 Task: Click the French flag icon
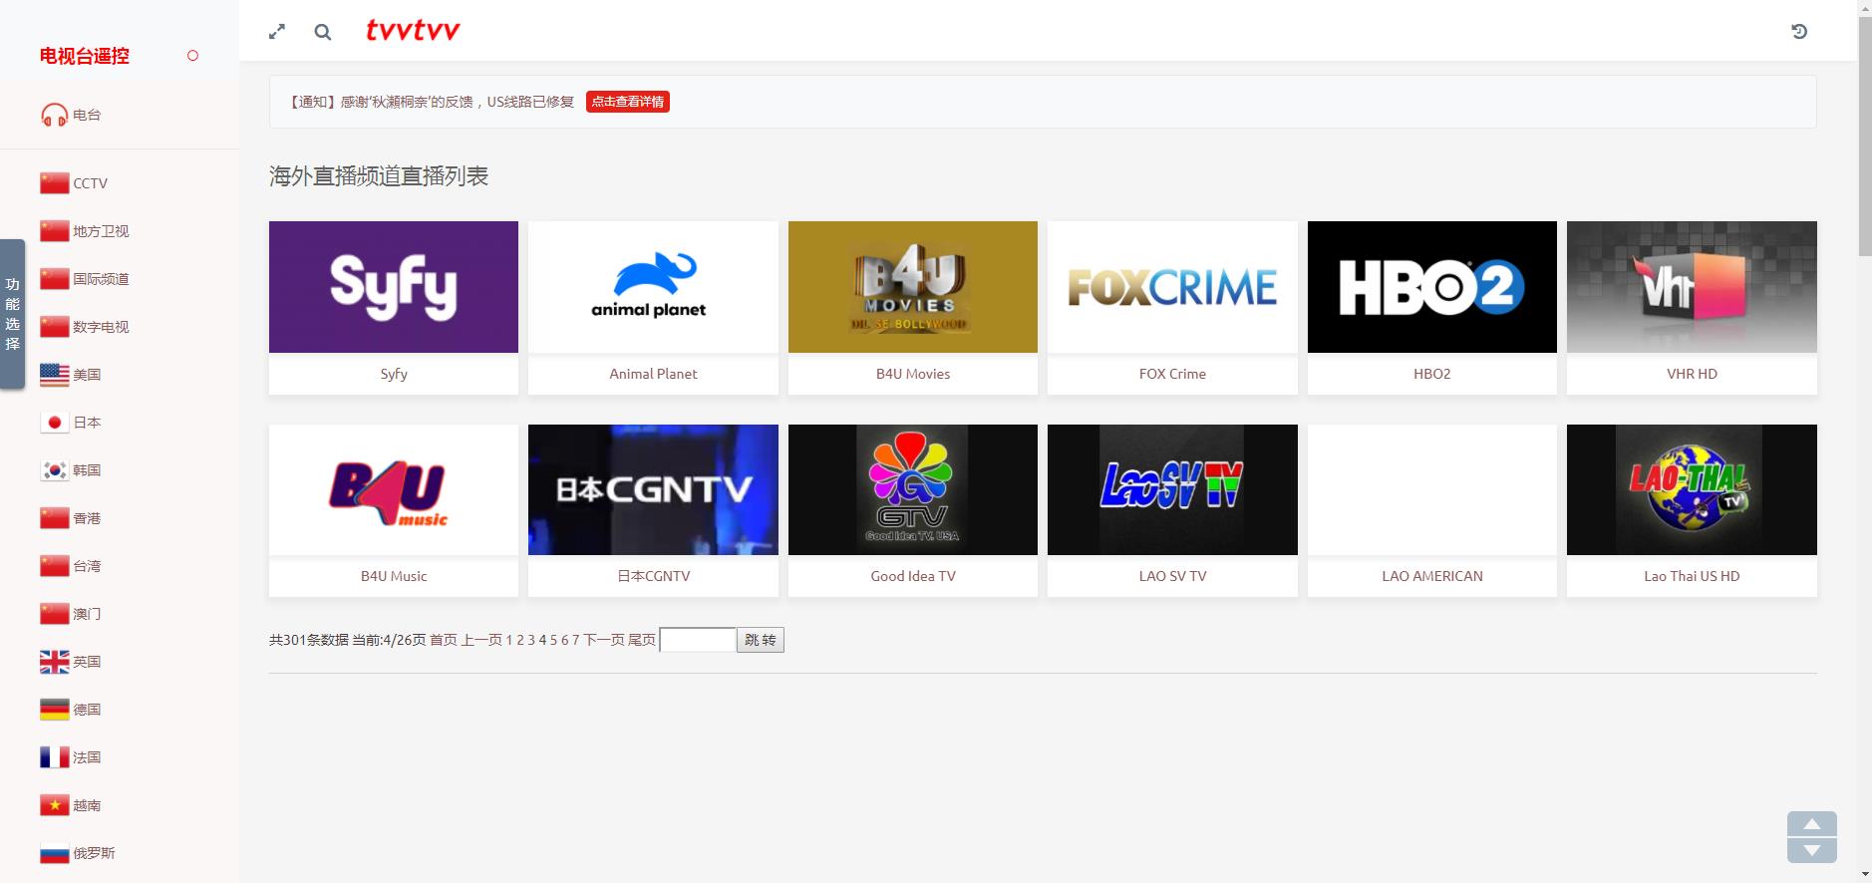[54, 757]
